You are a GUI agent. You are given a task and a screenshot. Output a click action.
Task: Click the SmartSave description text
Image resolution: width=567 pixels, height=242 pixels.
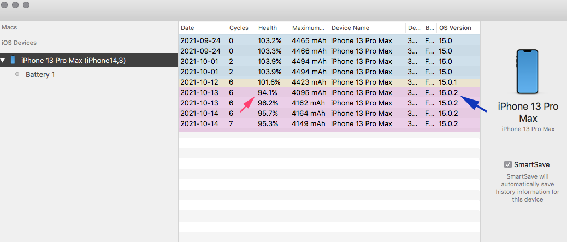pyautogui.click(x=528, y=188)
